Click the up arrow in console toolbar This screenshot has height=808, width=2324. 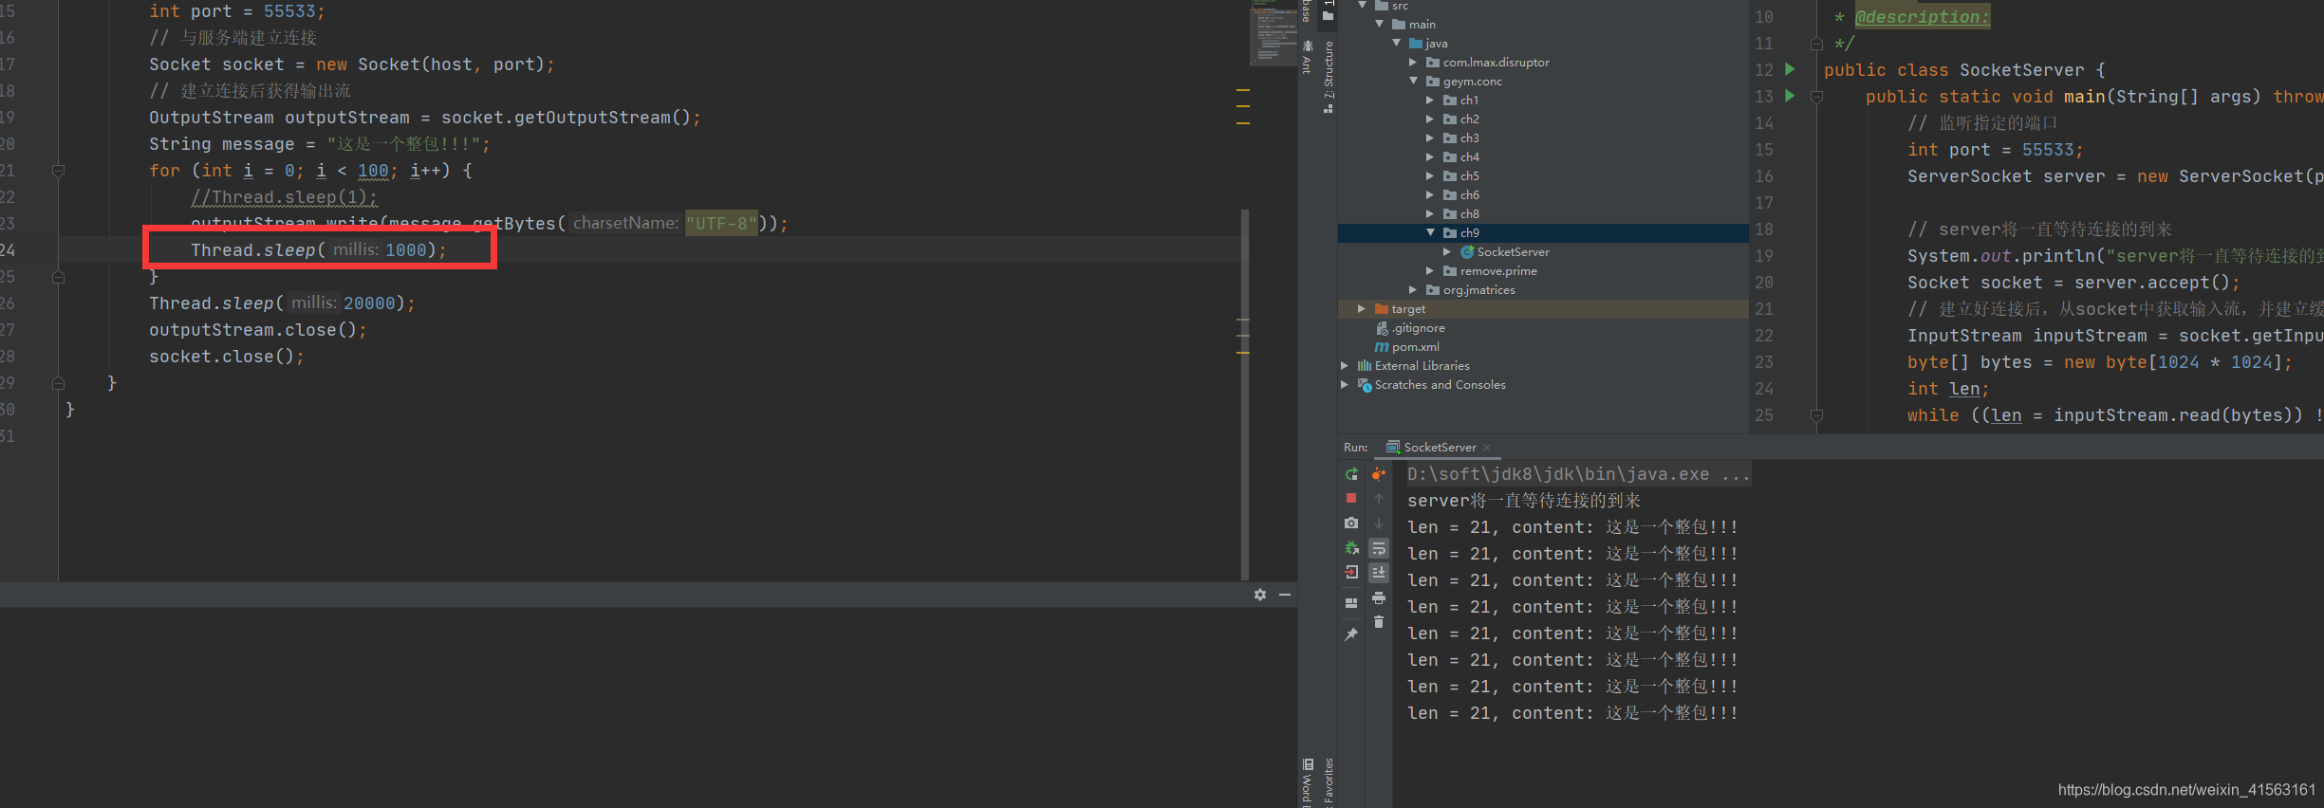pos(1379,499)
